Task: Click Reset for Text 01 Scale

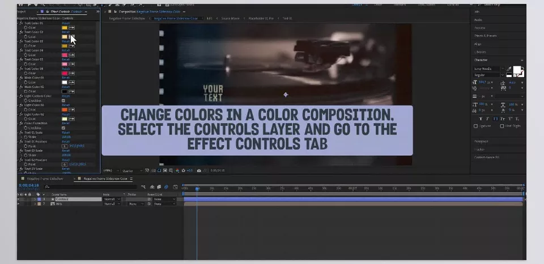Action: tap(66, 133)
